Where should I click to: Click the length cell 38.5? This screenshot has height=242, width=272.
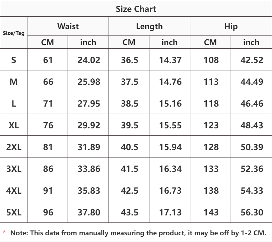tap(129, 104)
